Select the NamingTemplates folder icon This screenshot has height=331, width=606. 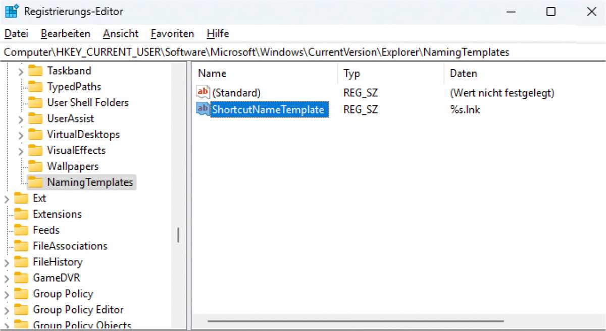click(35, 182)
